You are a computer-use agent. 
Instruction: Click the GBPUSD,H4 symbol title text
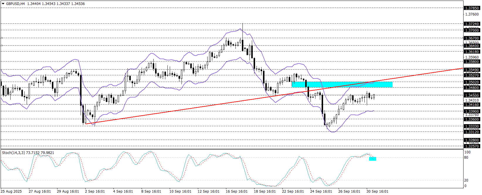click(15, 4)
